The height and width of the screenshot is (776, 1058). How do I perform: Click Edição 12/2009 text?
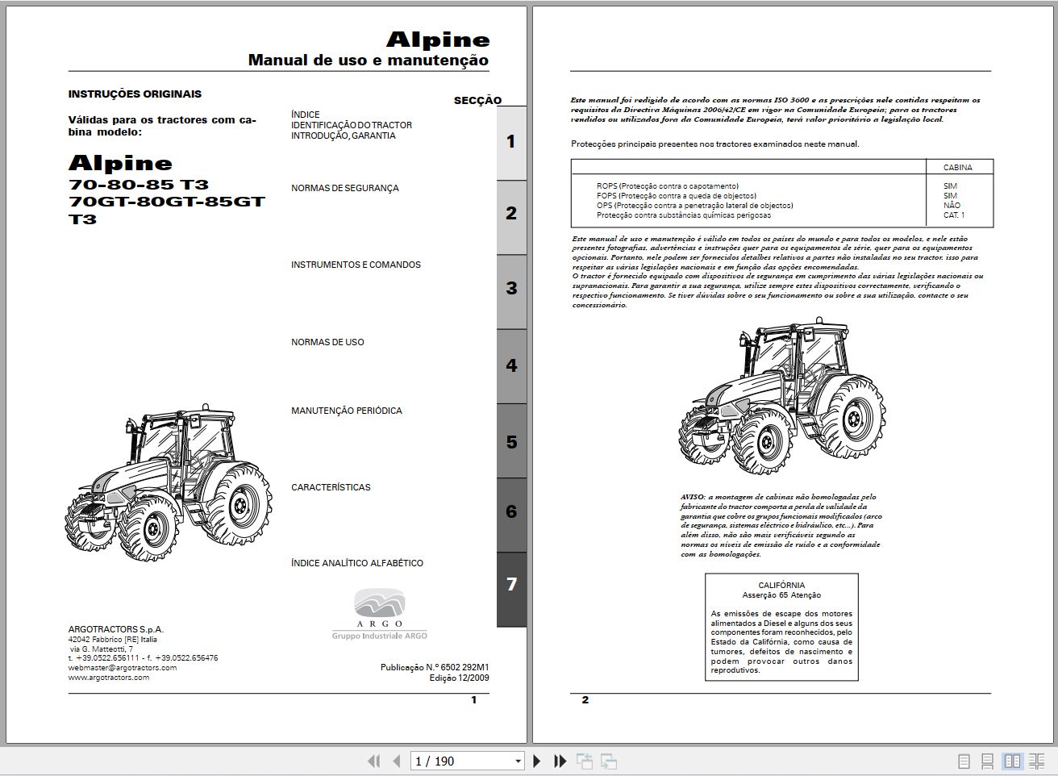tap(459, 678)
